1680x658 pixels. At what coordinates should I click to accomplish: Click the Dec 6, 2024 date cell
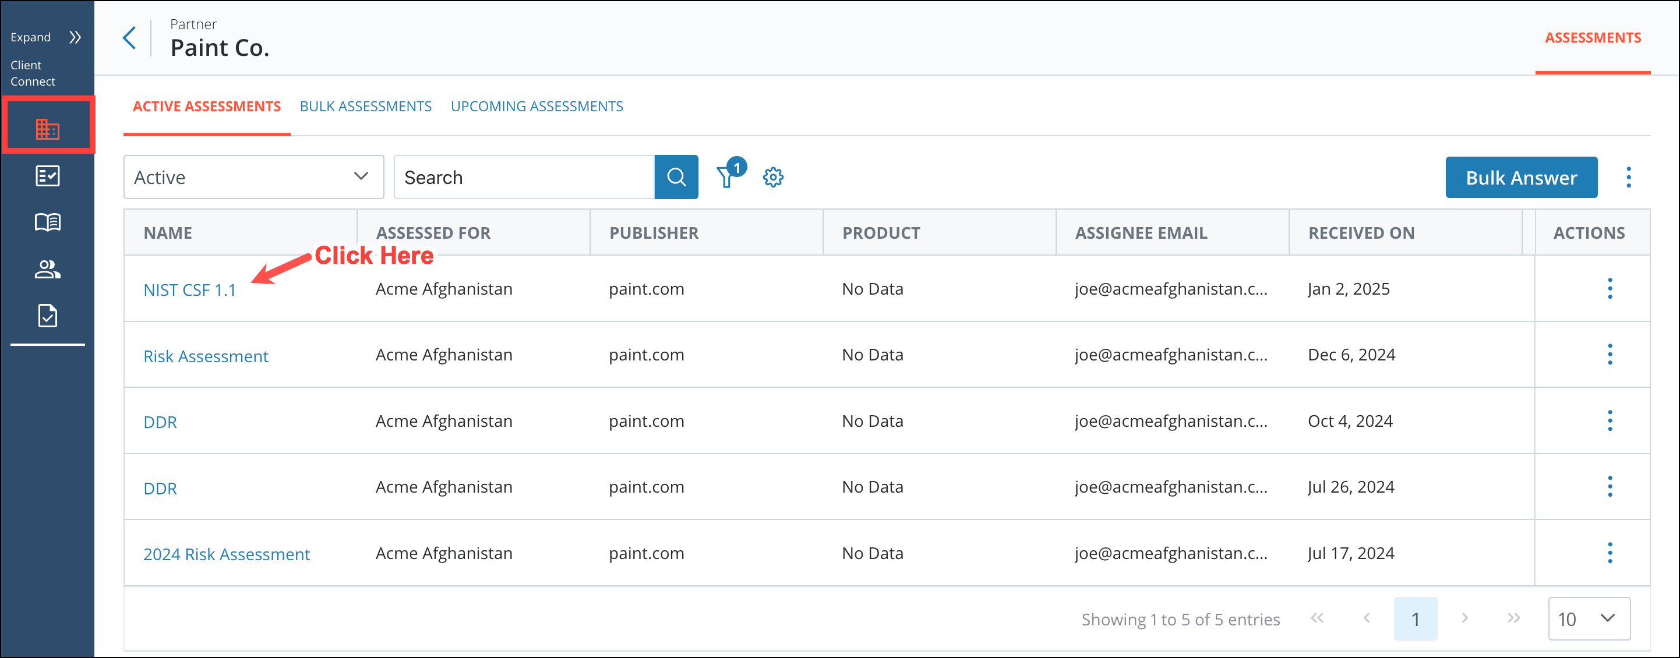pyautogui.click(x=1351, y=355)
